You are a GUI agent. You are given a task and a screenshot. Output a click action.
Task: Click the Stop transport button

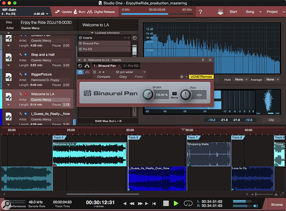tap(166, 203)
